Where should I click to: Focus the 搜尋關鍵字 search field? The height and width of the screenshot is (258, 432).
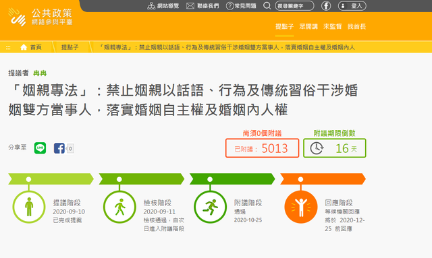[294, 6]
